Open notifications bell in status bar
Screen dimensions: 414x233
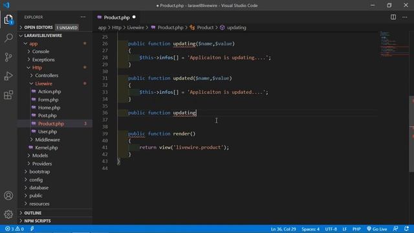(x=406, y=228)
